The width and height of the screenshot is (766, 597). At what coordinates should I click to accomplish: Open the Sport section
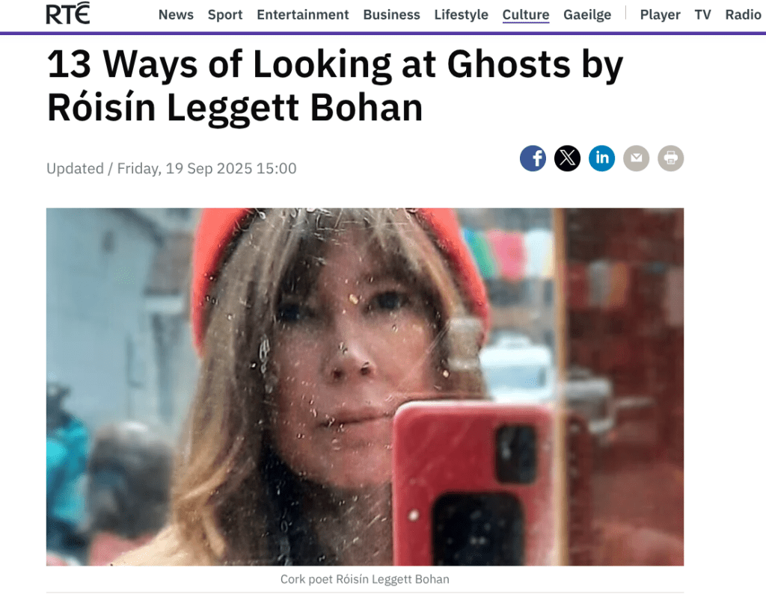(x=225, y=15)
